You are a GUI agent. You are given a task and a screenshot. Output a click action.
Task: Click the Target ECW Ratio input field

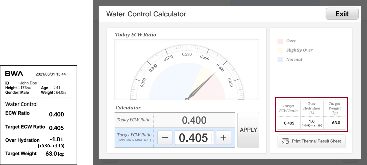click(x=194, y=138)
